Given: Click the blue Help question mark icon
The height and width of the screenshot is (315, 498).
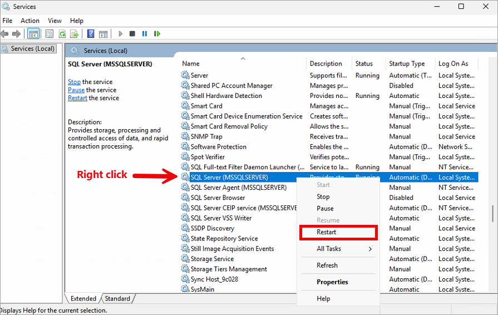Looking at the screenshot, I should (91, 34).
